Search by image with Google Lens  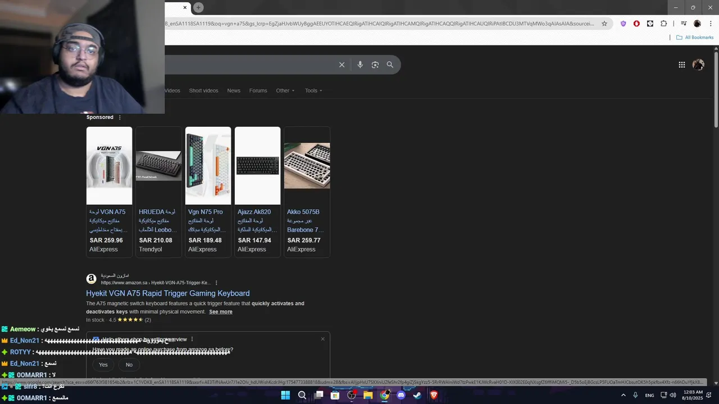(x=375, y=65)
